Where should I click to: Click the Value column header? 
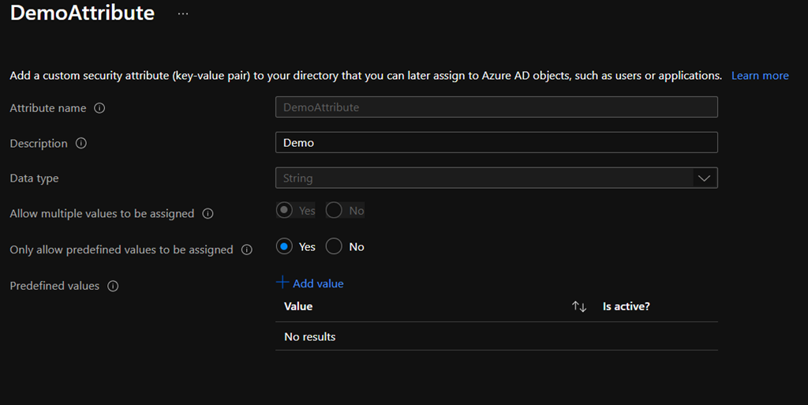point(298,306)
